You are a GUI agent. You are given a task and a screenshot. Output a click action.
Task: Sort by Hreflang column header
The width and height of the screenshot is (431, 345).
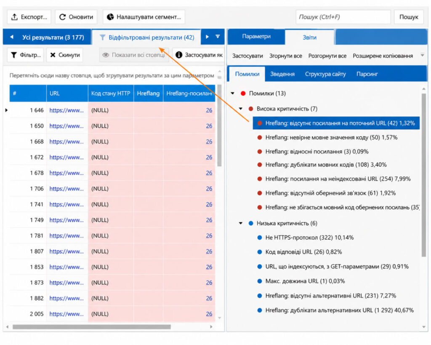tap(148, 93)
